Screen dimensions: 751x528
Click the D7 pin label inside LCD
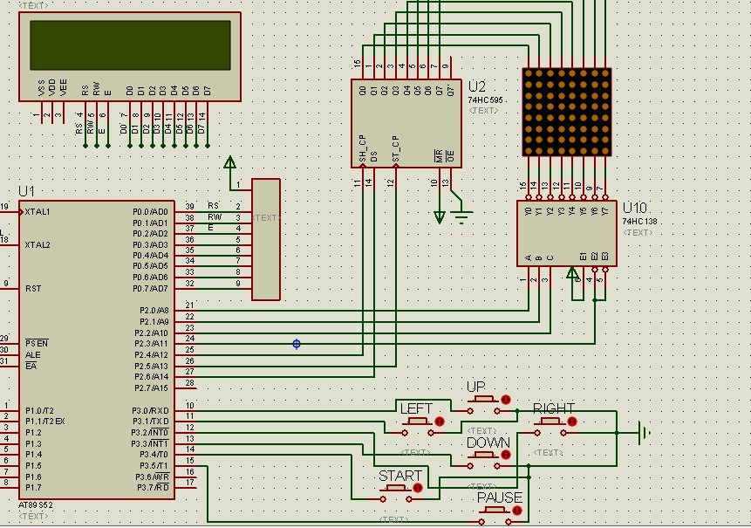208,91
